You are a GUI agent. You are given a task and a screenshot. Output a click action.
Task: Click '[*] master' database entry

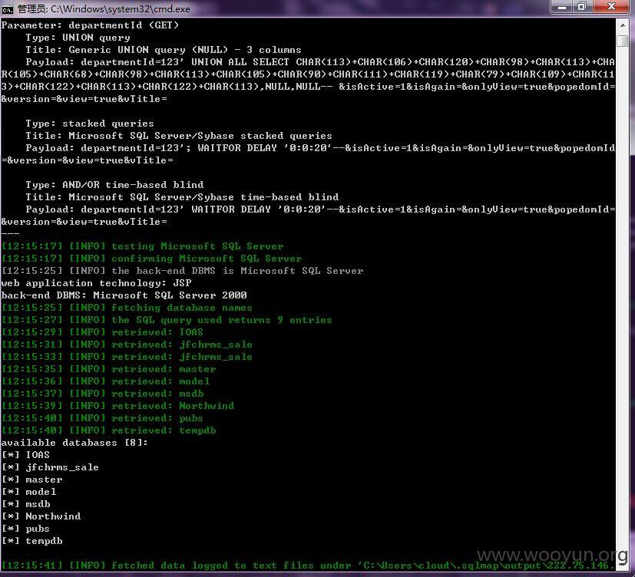pos(32,480)
